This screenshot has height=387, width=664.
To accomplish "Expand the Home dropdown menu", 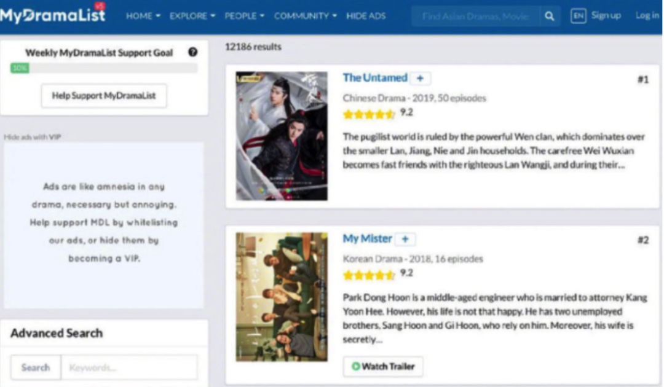I will (x=143, y=16).
